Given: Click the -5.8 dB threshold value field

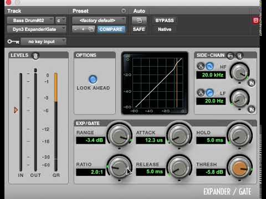Looking at the screenshot, I should pos(211,172).
